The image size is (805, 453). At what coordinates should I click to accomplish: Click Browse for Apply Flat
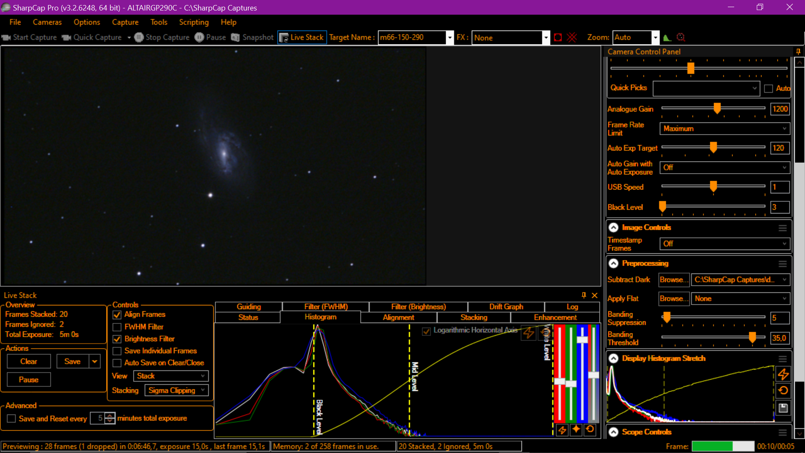point(674,299)
